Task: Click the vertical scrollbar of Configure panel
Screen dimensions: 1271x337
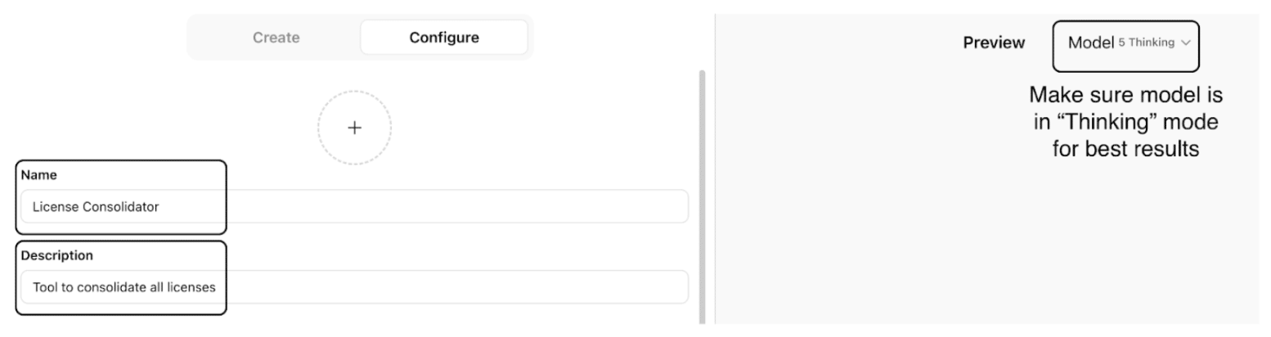Action: tap(702, 196)
